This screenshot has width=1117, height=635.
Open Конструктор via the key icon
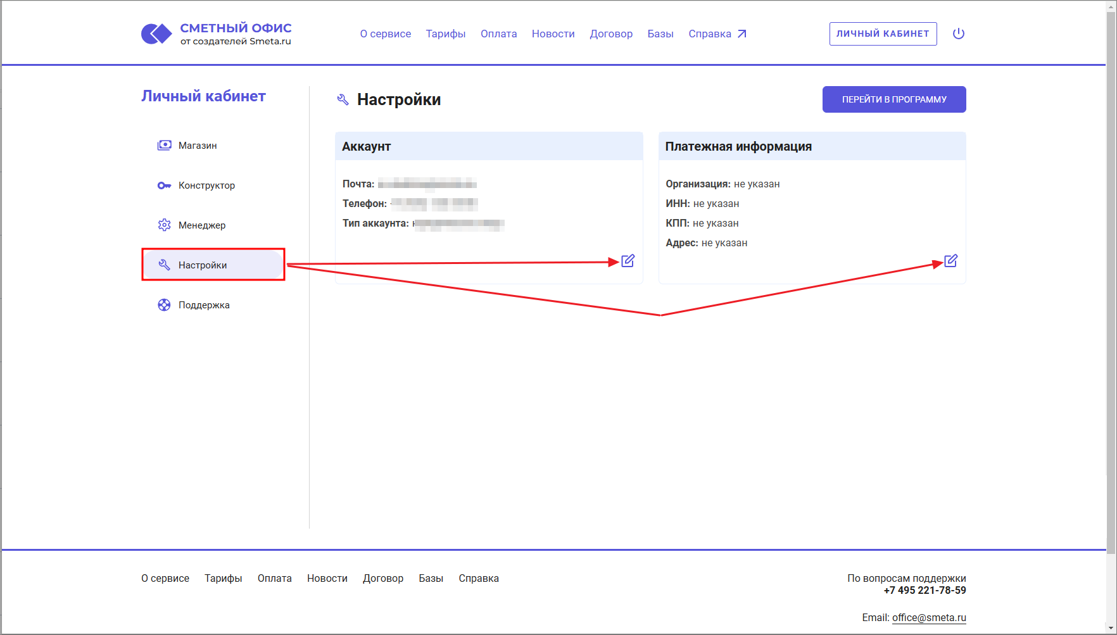coord(164,185)
